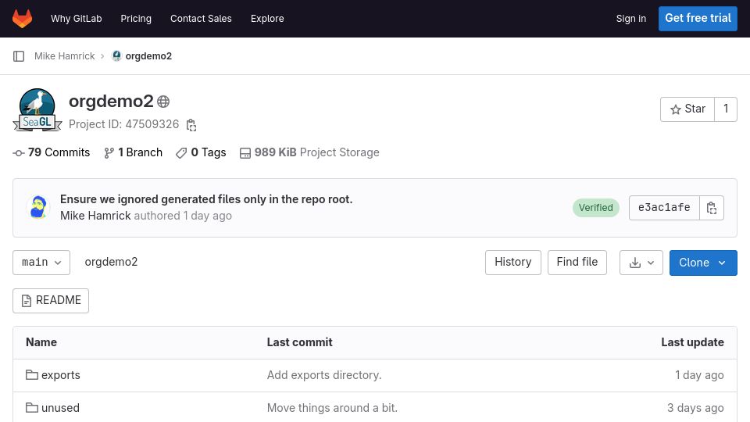Click the Find file button

pyautogui.click(x=577, y=263)
